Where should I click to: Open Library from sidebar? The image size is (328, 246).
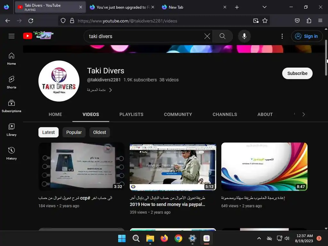(x=12, y=130)
